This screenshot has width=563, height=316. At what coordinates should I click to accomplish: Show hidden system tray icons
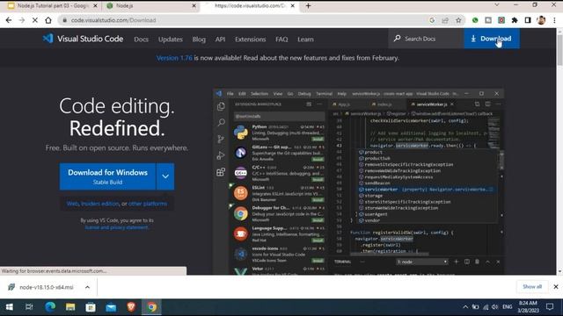465,307
